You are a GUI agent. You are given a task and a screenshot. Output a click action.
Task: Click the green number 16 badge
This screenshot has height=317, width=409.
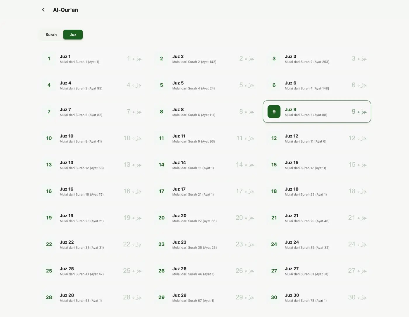[x=49, y=191]
